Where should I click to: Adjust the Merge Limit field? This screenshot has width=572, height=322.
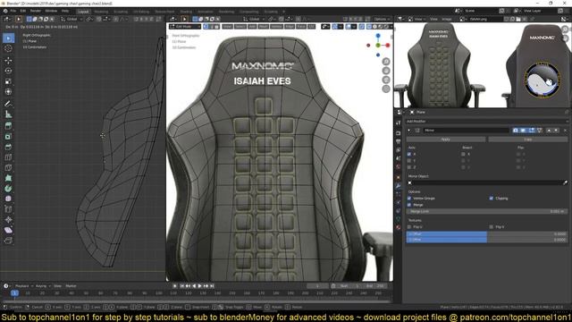tap(487, 211)
